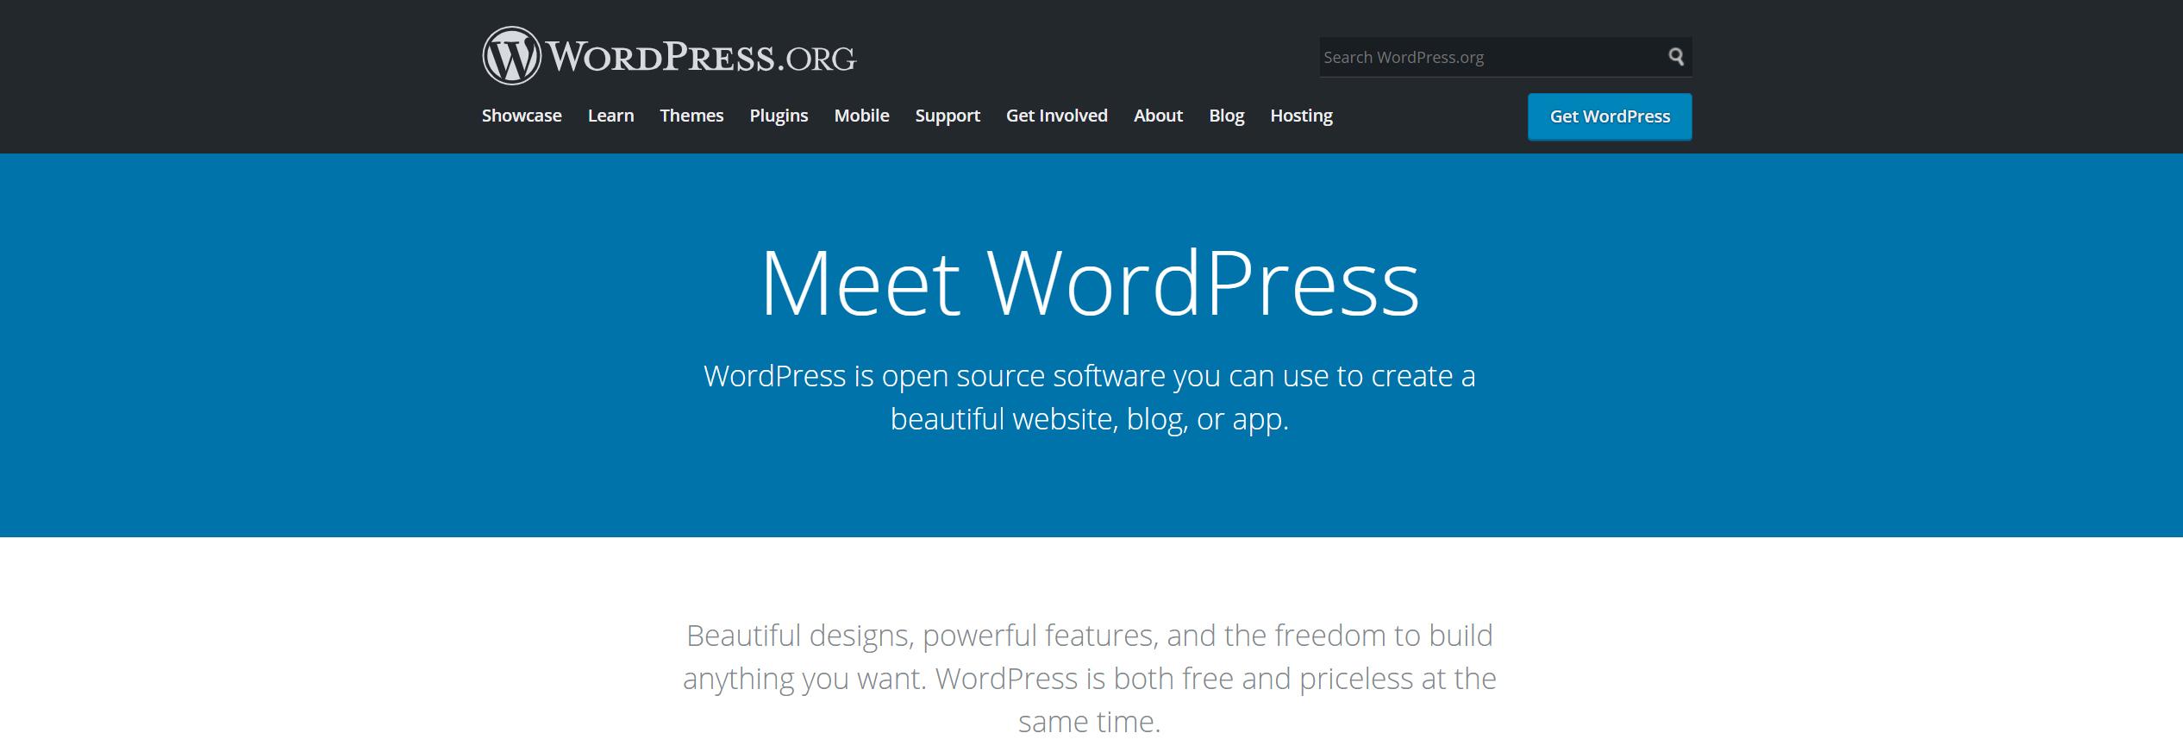Select Plugins in the navigation bar

point(779,116)
